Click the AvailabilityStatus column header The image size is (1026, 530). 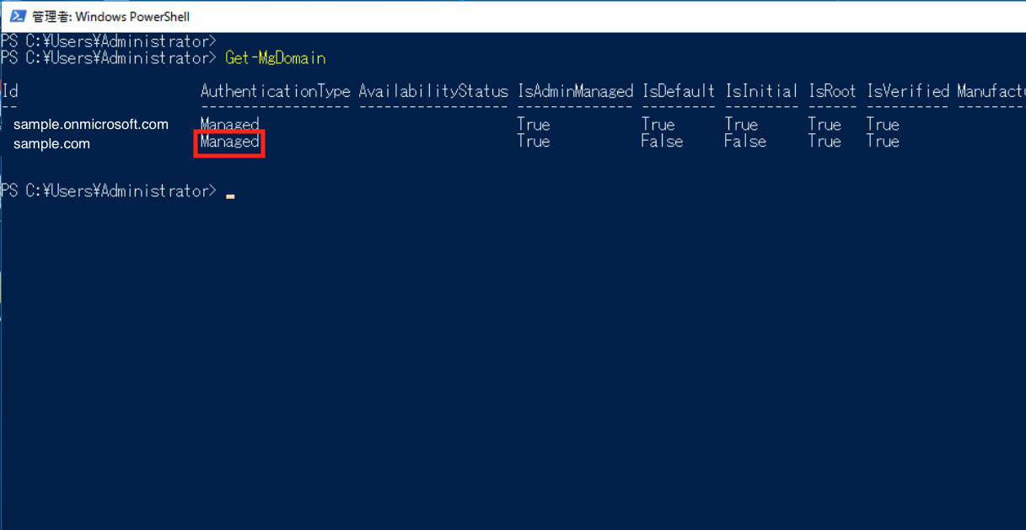coord(433,91)
